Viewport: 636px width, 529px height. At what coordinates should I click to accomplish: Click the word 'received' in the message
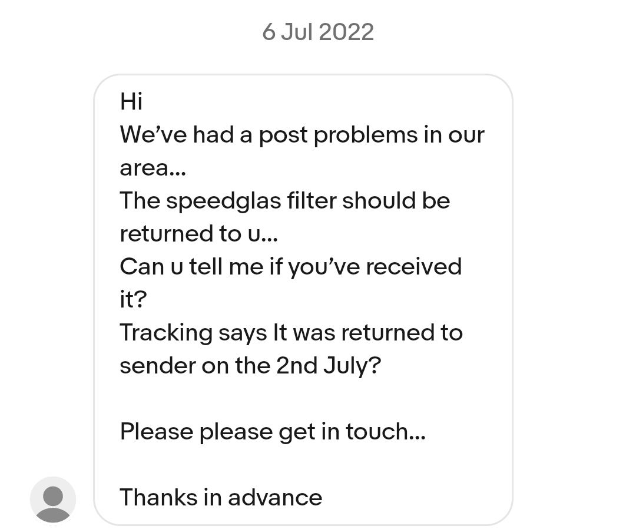click(414, 266)
